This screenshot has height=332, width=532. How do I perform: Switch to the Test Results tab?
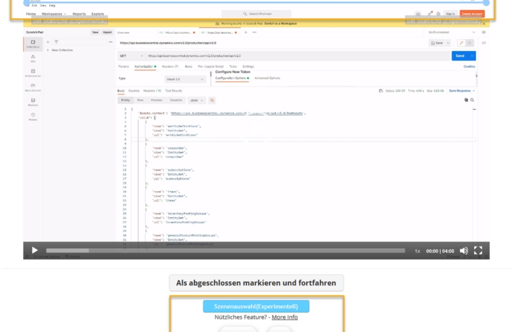click(x=174, y=91)
